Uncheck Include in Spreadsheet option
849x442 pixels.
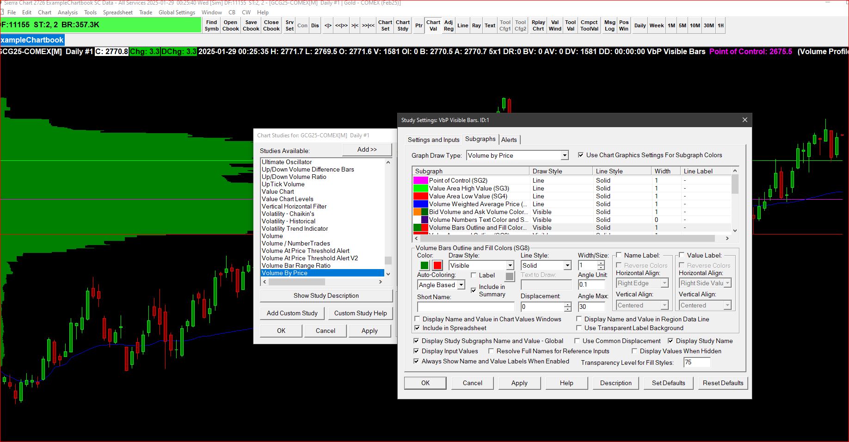coord(418,328)
